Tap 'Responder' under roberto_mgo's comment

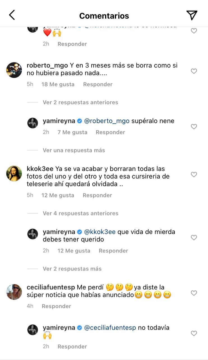pyautogui.click(x=98, y=84)
